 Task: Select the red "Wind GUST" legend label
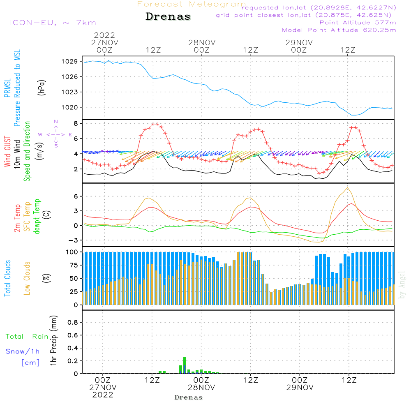pos(7,151)
